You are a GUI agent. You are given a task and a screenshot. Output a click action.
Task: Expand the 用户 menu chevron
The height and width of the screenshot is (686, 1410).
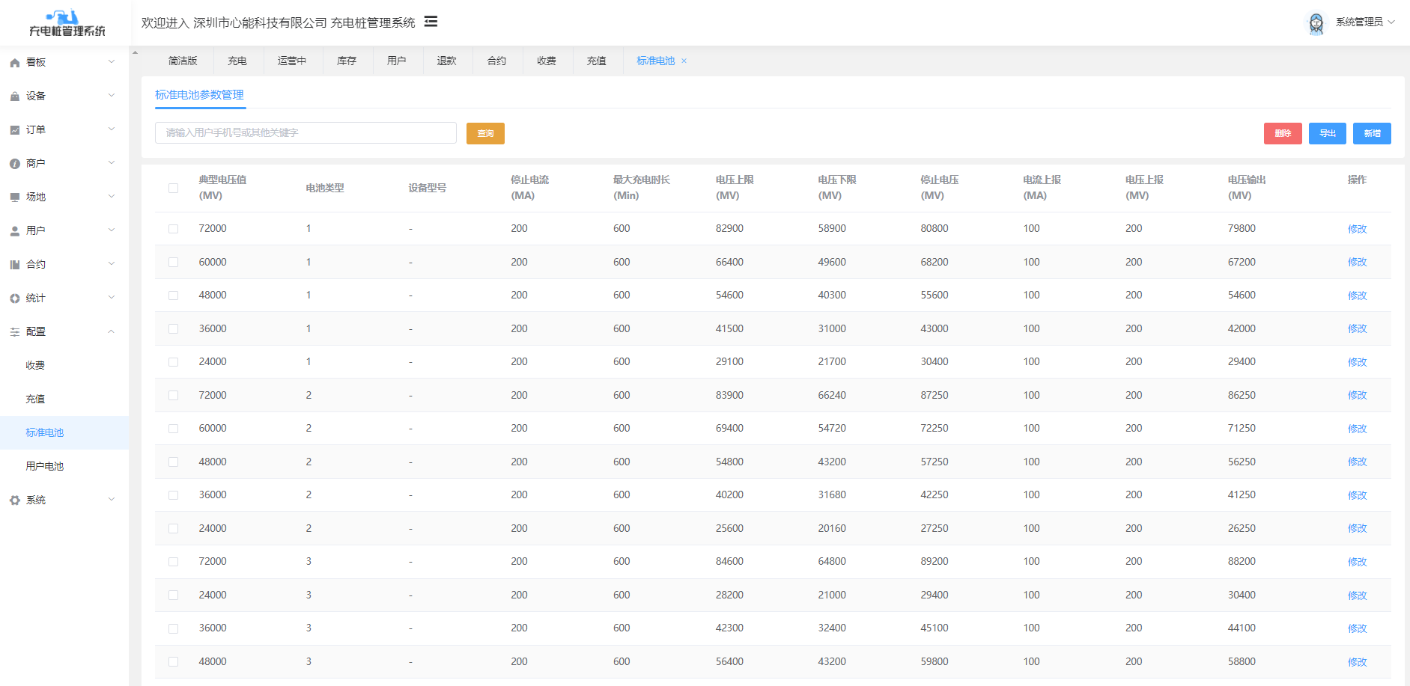pos(112,230)
